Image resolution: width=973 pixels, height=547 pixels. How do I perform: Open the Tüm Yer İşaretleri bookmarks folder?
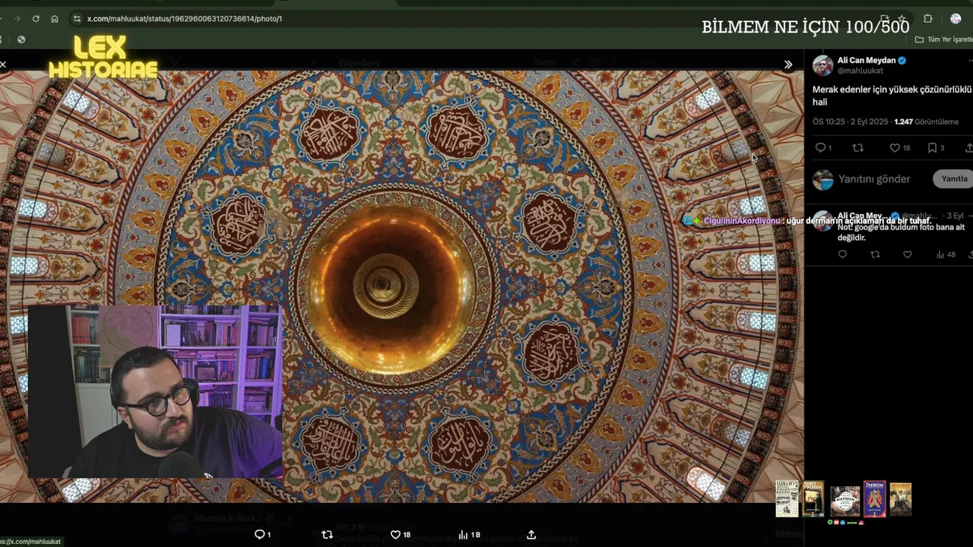pyautogui.click(x=944, y=40)
